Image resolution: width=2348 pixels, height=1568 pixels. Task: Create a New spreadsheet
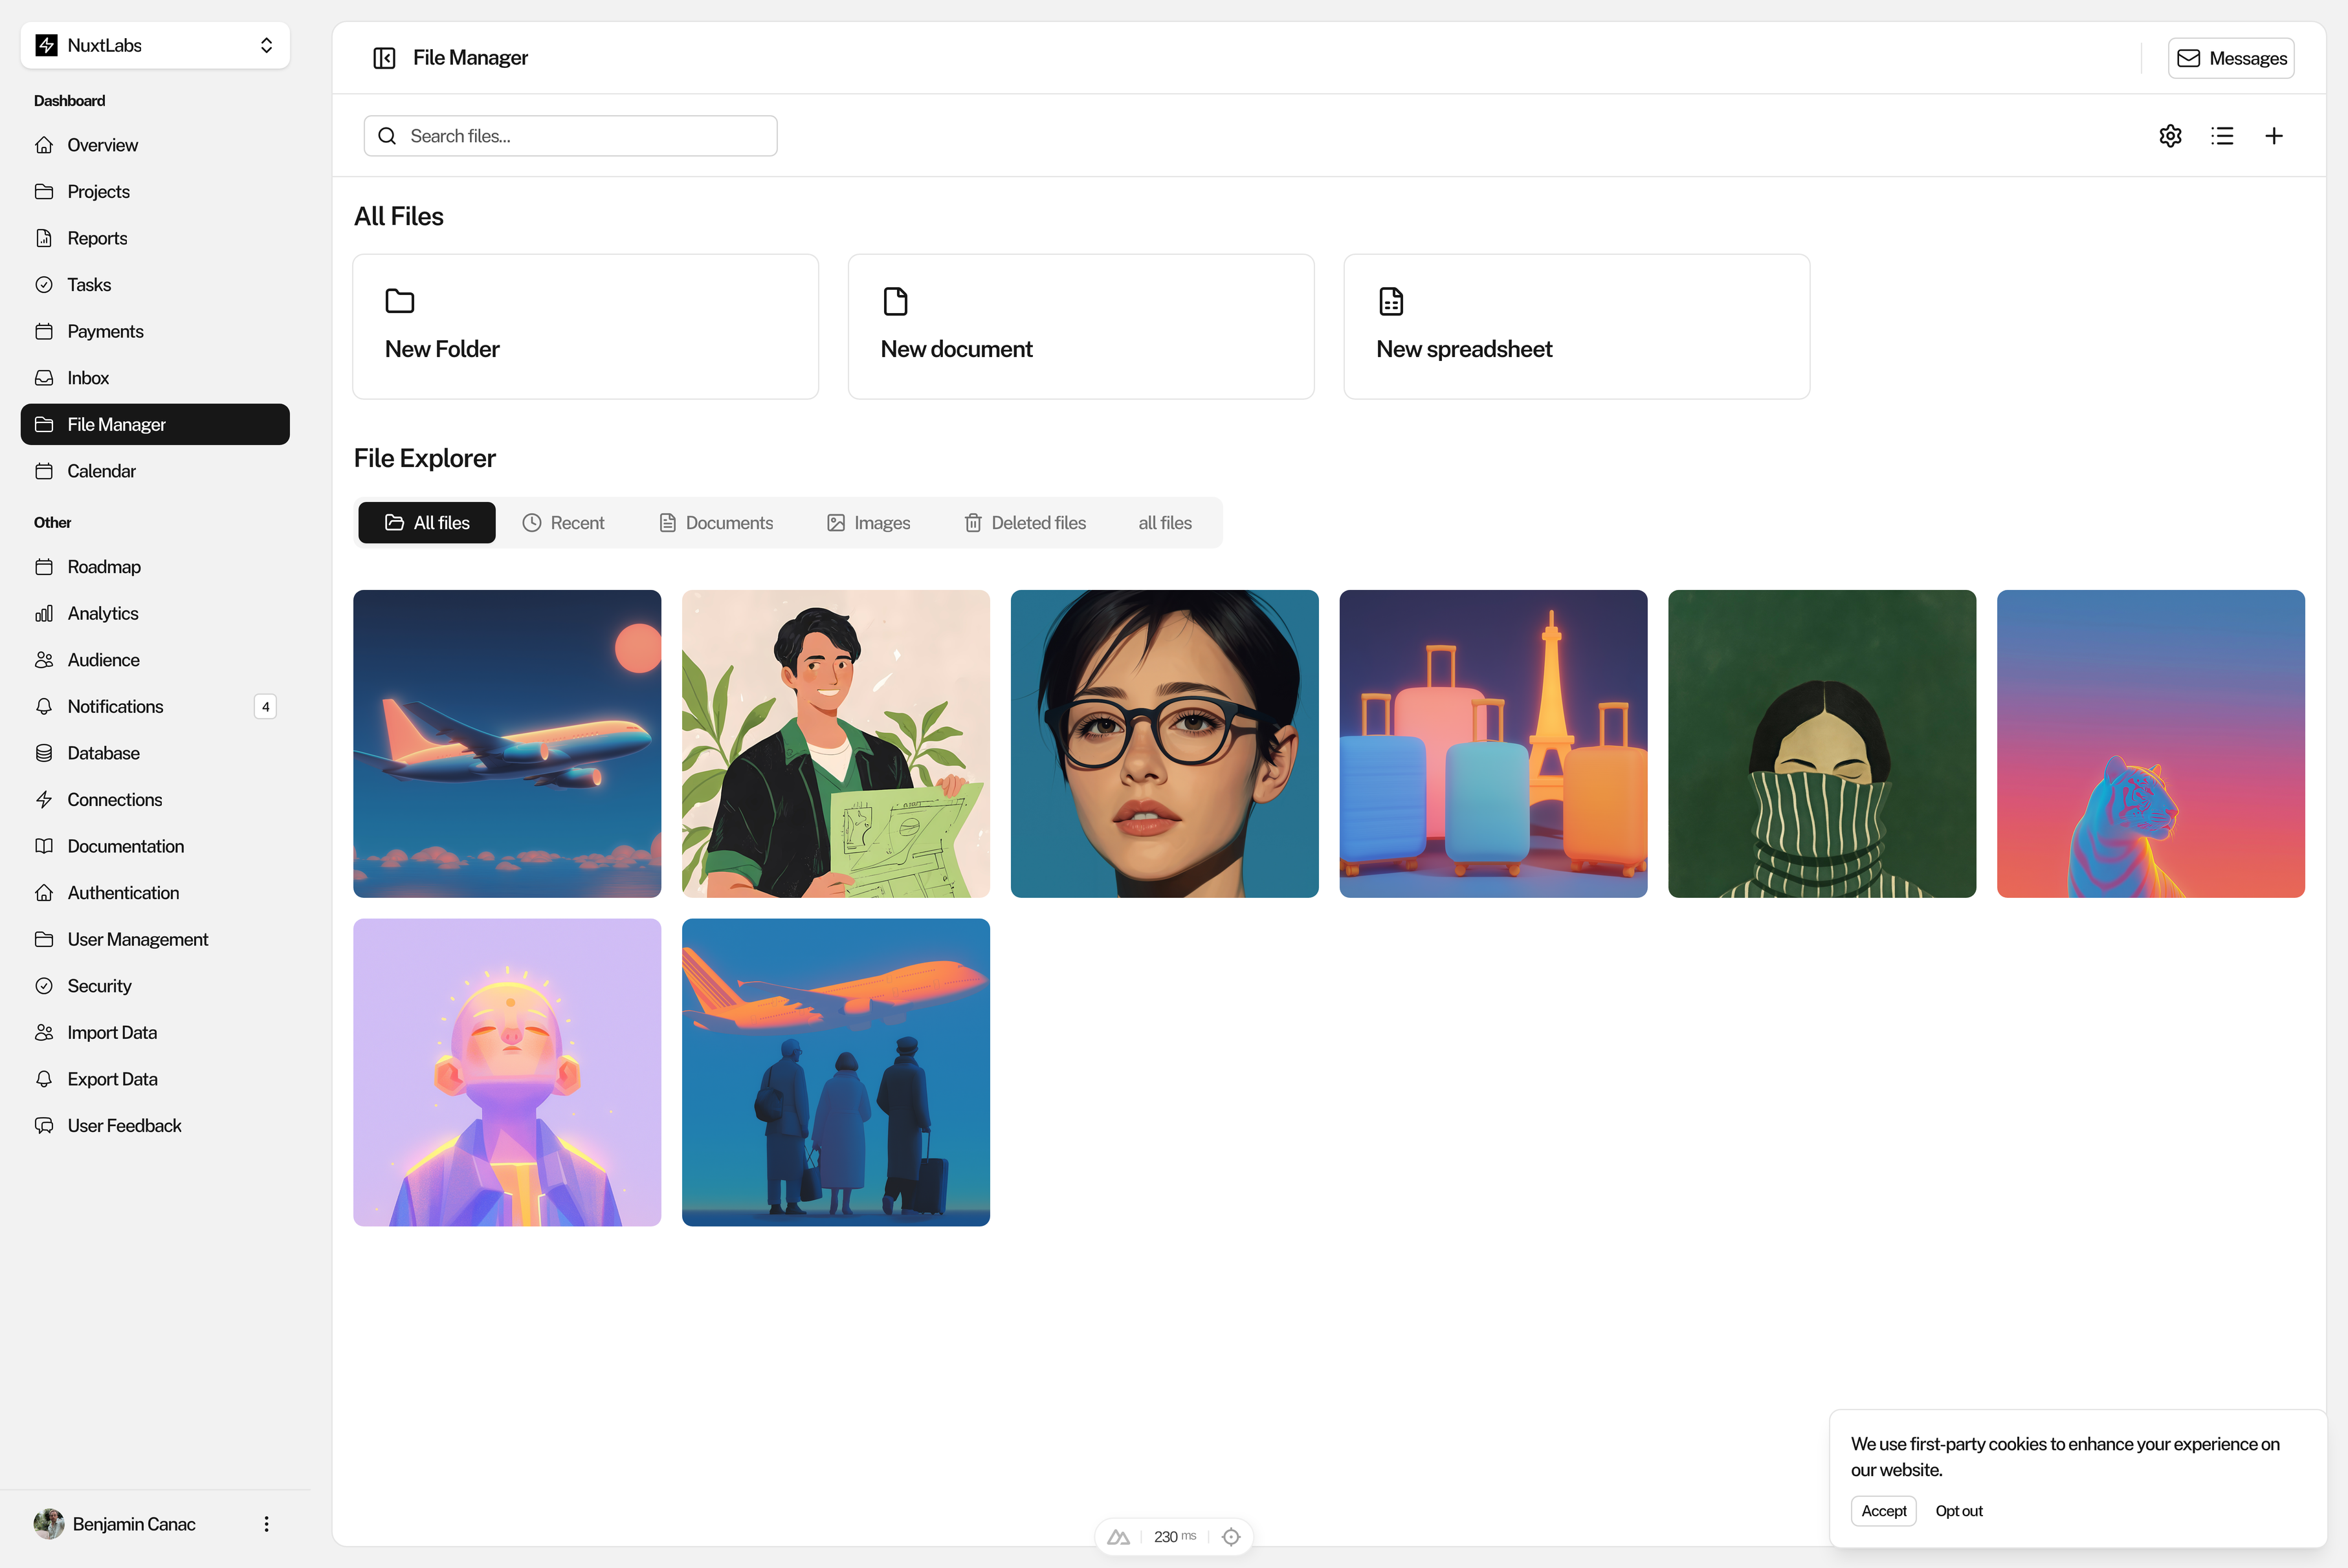coord(1576,327)
